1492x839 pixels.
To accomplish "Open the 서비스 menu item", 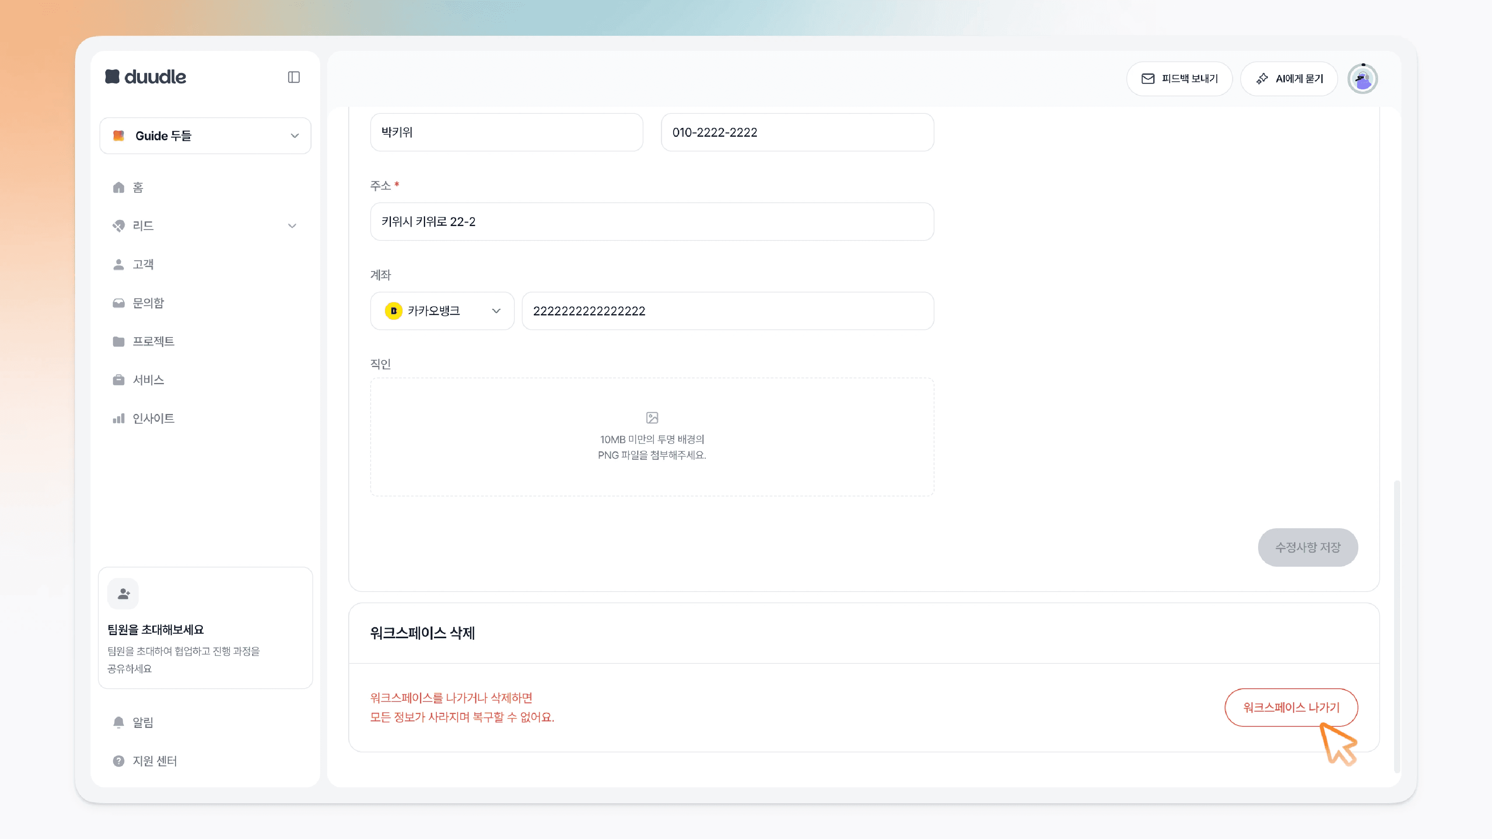I will pos(205,380).
